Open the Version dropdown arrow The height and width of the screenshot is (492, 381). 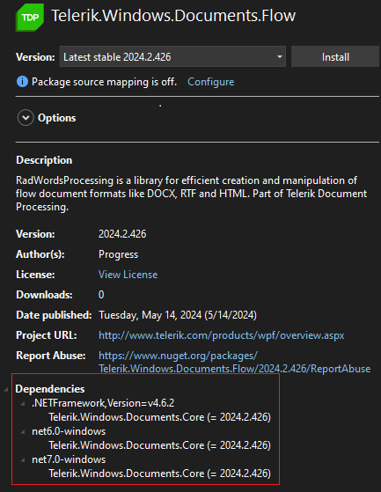pos(280,57)
